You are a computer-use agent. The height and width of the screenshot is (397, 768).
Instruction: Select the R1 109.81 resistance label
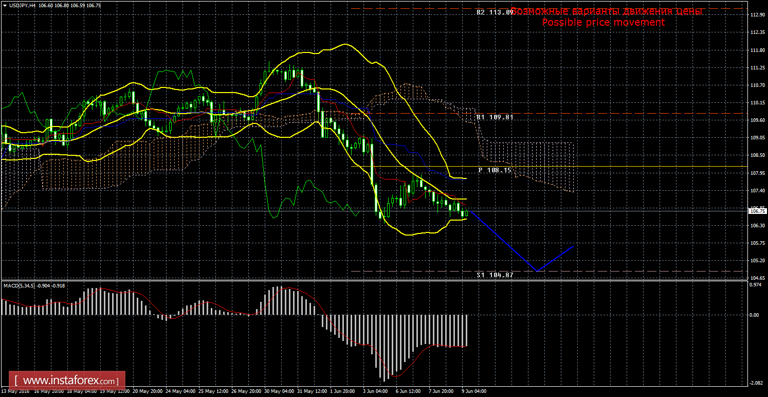click(495, 117)
